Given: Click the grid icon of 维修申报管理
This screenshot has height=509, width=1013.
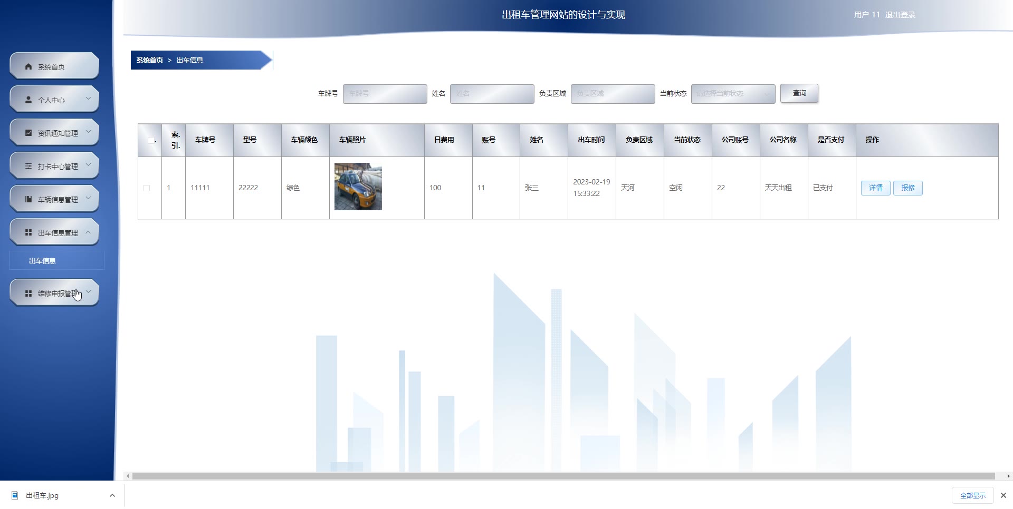Looking at the screenshot, I should [28, 293].
